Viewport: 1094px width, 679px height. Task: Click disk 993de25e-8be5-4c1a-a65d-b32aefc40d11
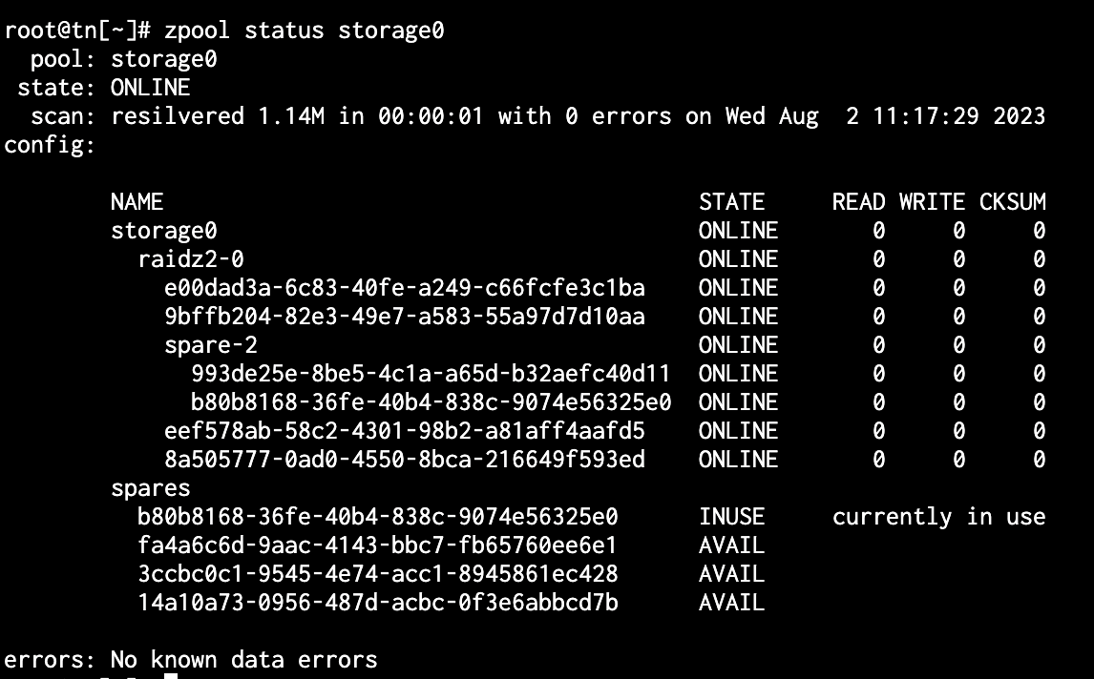pyautogui.click(x=431, y=374)
